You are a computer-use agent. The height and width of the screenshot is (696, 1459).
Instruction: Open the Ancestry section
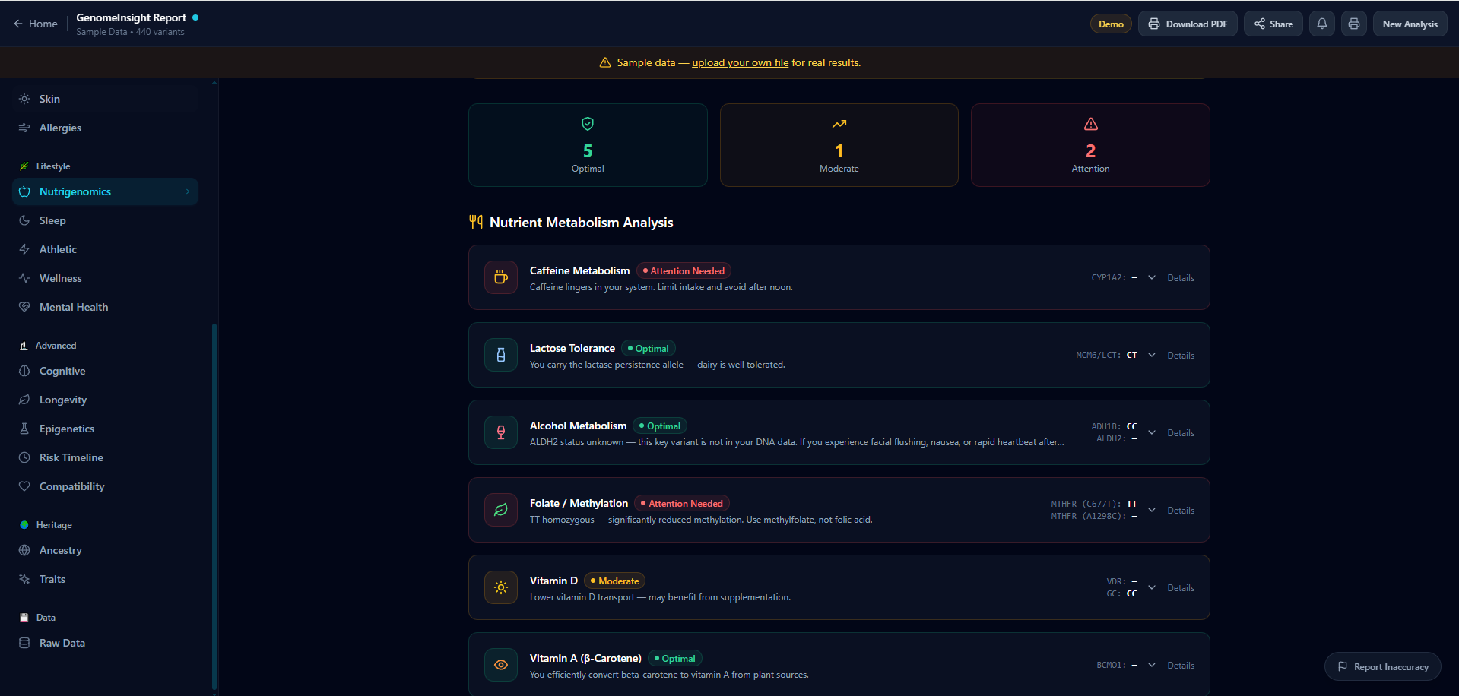pyautogui.click(x=61, y=550)
